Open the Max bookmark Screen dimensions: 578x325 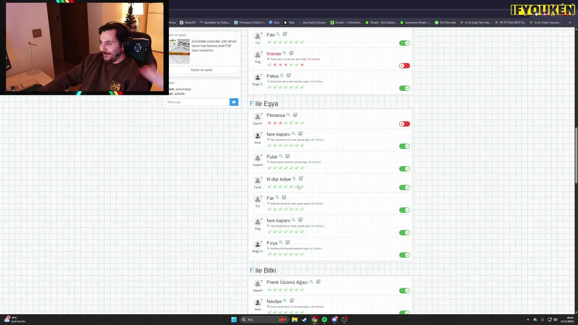click(x=289, y=22)
